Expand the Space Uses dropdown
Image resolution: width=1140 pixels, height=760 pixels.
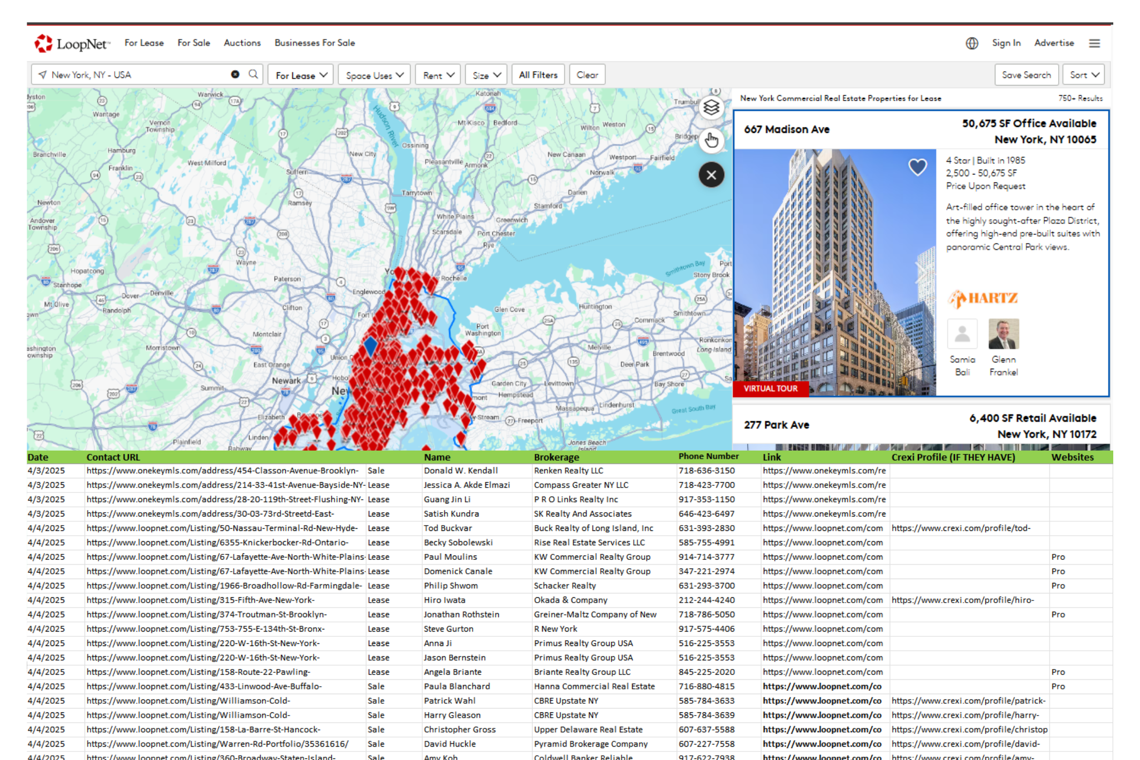(x=374, y=75)
